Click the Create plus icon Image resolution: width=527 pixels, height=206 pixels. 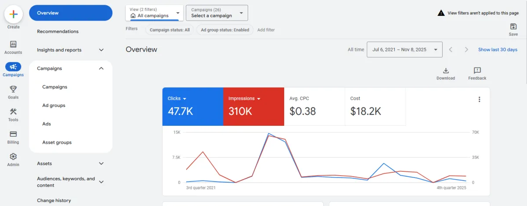pyautogui.click(x=14, y=14)
